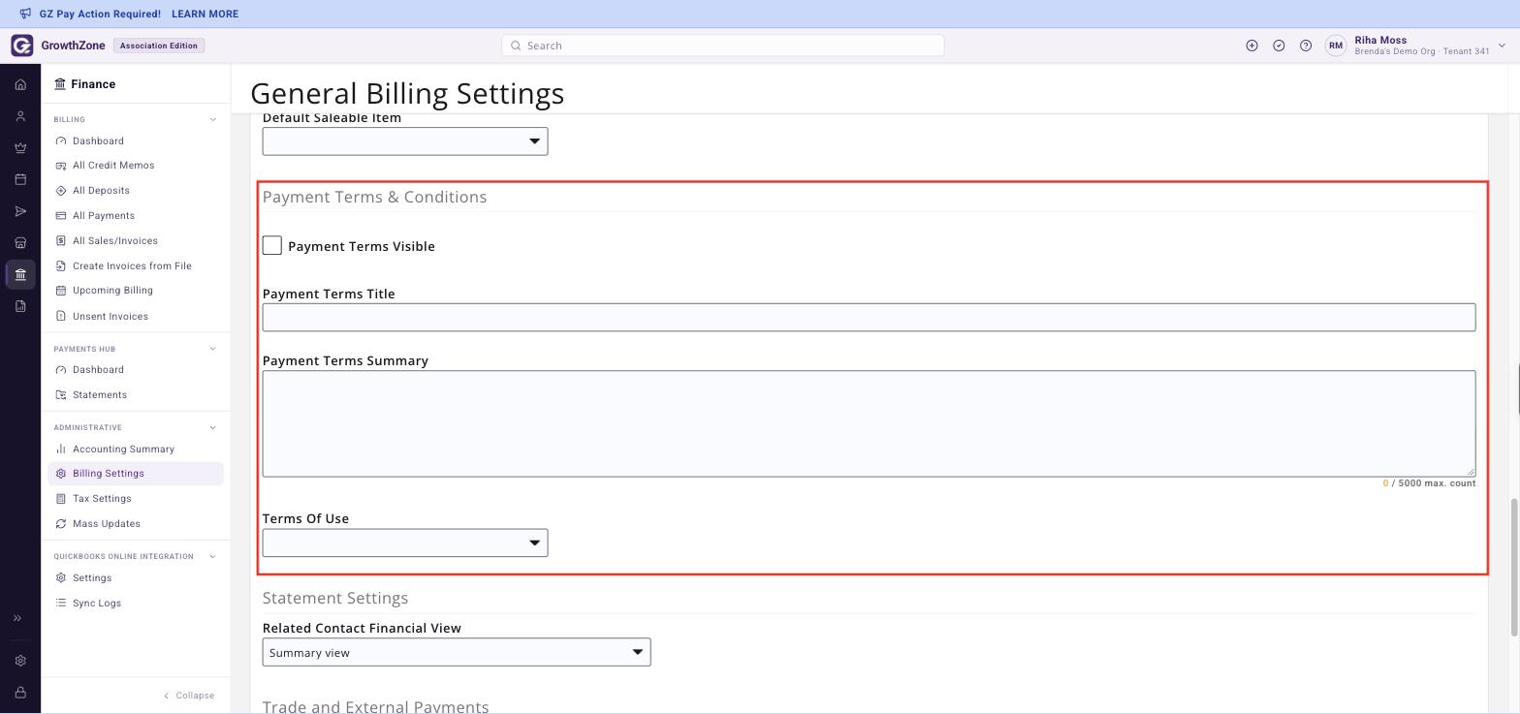
Task: Open Accounting Summary in sidebar
Action: [x=123, y=450]
